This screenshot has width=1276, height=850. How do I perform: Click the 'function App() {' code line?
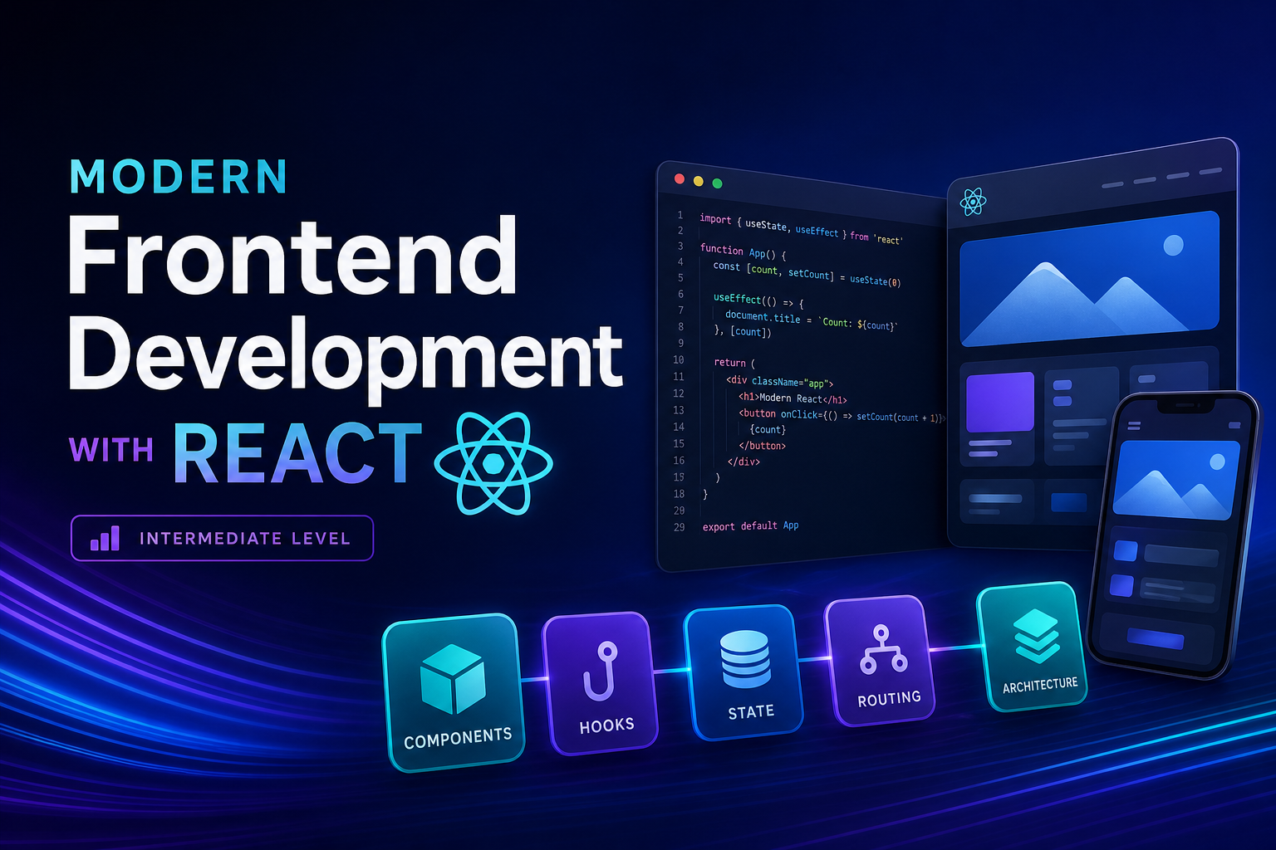(743, 252)
